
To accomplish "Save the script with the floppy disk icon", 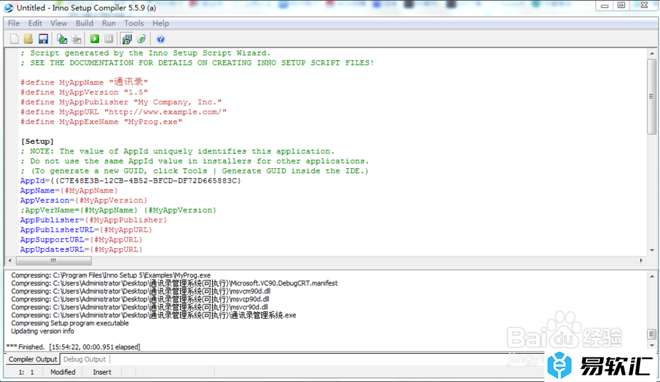I will click(x=43, y=39).
